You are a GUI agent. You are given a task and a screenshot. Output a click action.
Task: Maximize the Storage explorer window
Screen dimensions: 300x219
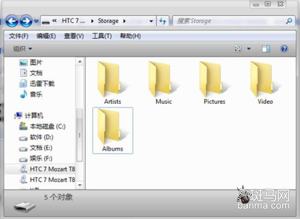click(x=268, y=4)
